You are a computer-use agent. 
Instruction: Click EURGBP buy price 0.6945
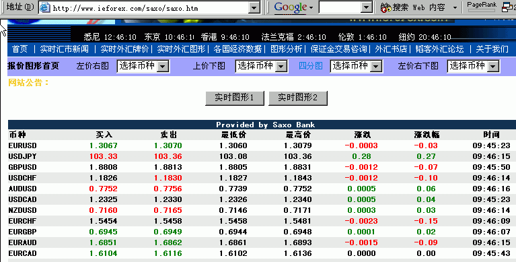point(104,232)
